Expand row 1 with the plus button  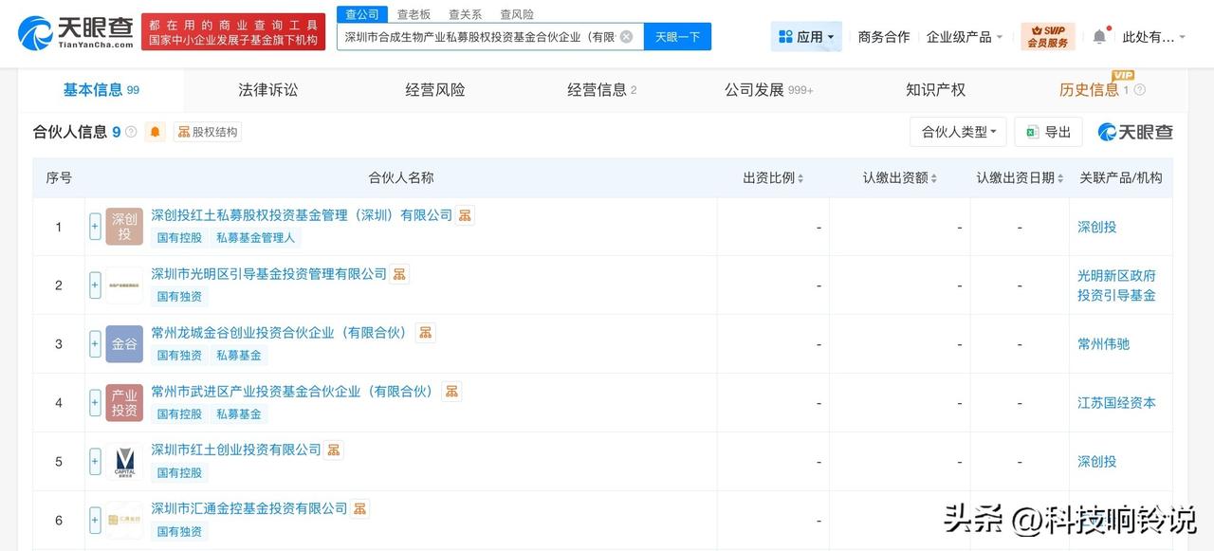pos(95,227)
